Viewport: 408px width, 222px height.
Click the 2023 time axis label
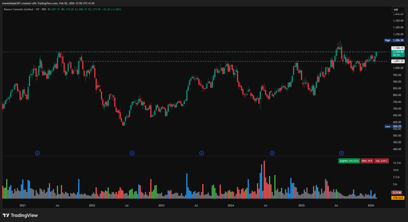161,205
